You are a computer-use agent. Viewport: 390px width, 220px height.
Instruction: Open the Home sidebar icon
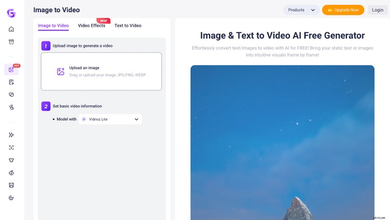pos(11,29)
